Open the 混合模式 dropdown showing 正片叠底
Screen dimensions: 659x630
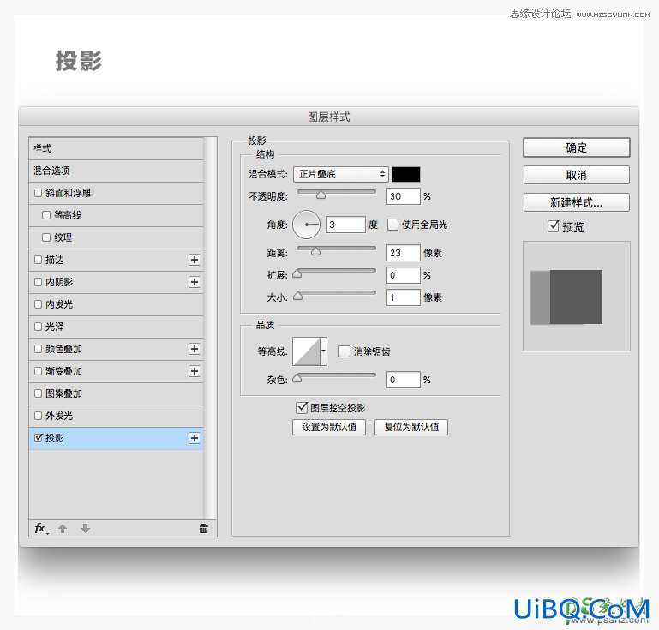point(340,174)
